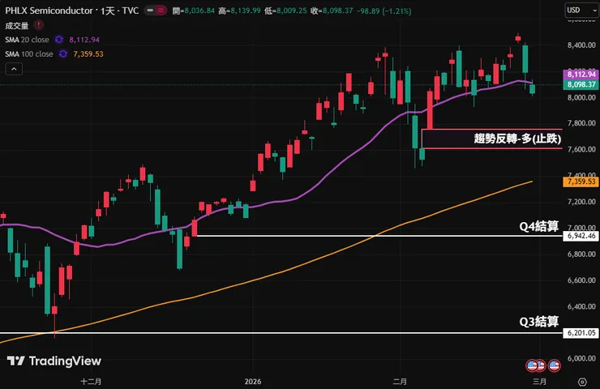Click the 2026 label on time axis
This screenshot has height=389, width=600.
point(253,382)
